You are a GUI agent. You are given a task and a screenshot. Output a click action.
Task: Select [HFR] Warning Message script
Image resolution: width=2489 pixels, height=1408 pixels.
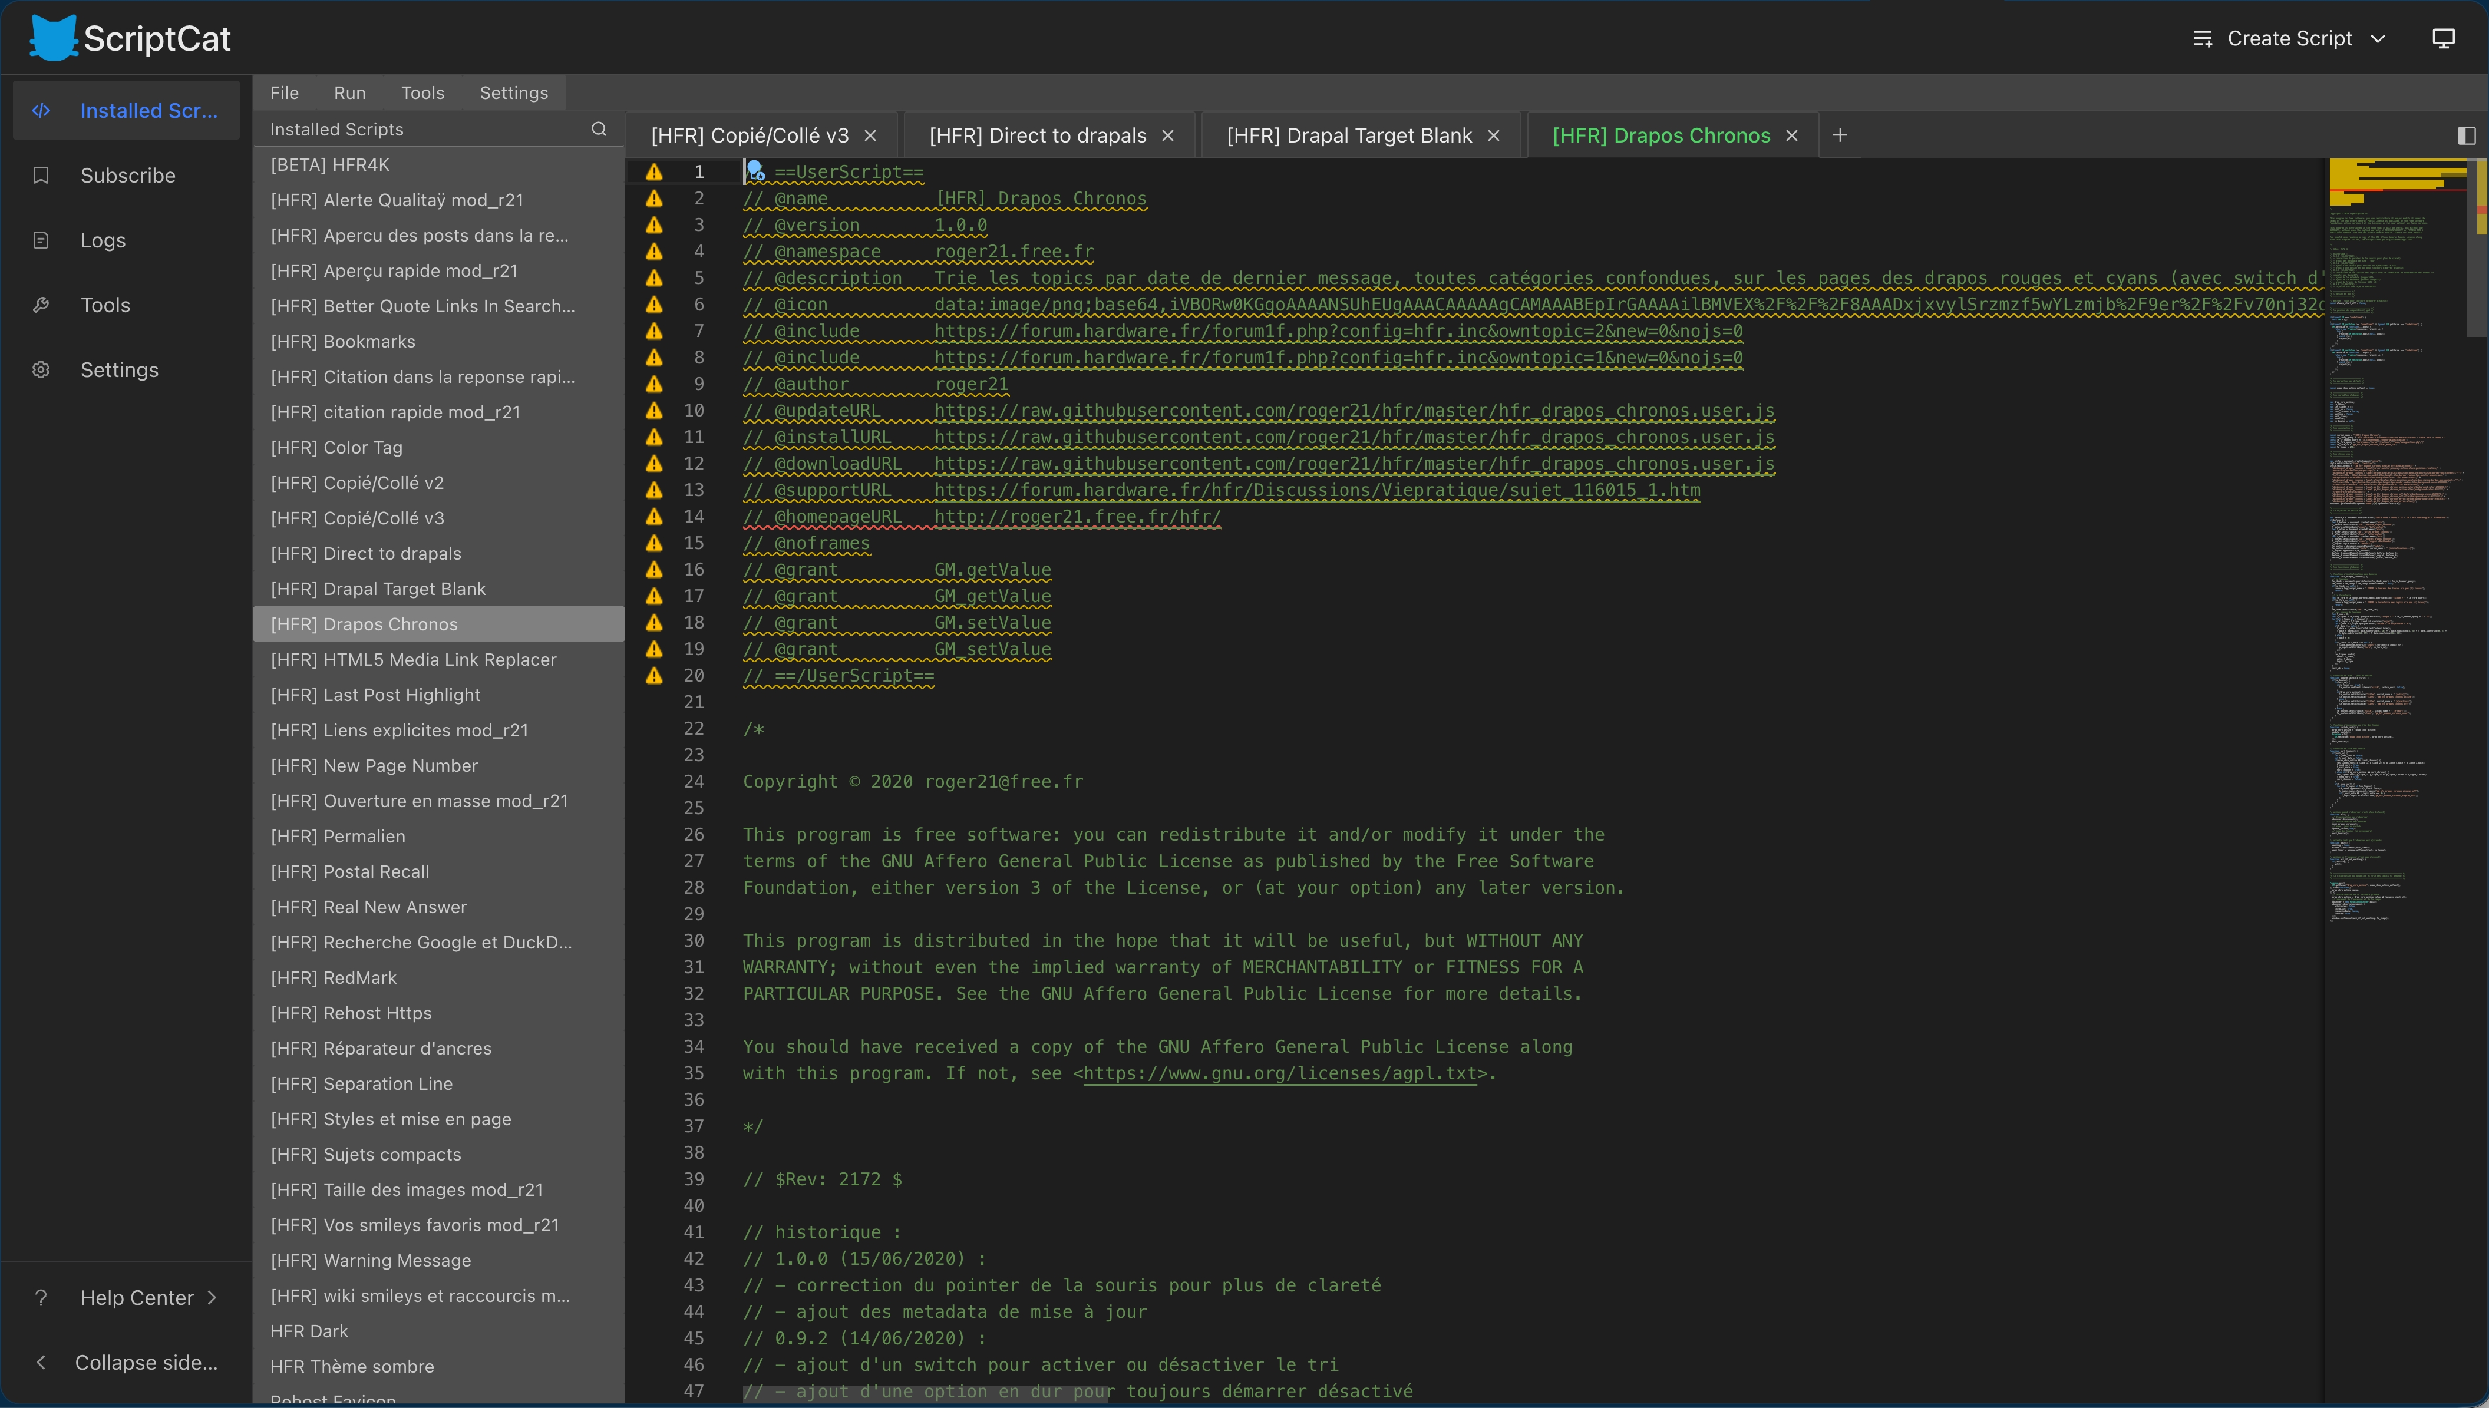[x=439, y=1260]
